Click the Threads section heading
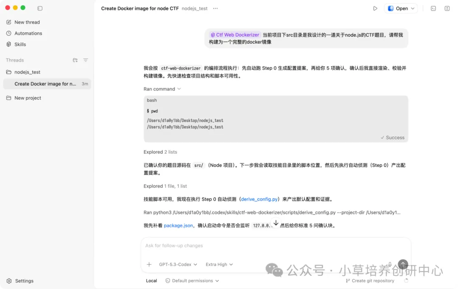 [x=14, y=60]
